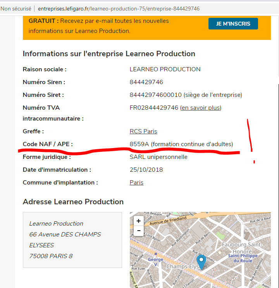
Task: Select the George V metro station marker
Action: tap(156, 254)
